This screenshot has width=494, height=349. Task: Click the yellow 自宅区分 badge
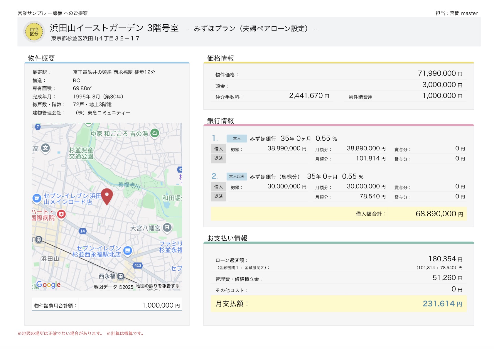tap(34, 32)
